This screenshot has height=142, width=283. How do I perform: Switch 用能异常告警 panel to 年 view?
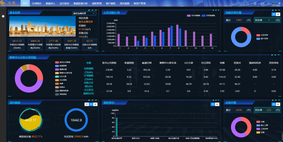coord(278,14)
